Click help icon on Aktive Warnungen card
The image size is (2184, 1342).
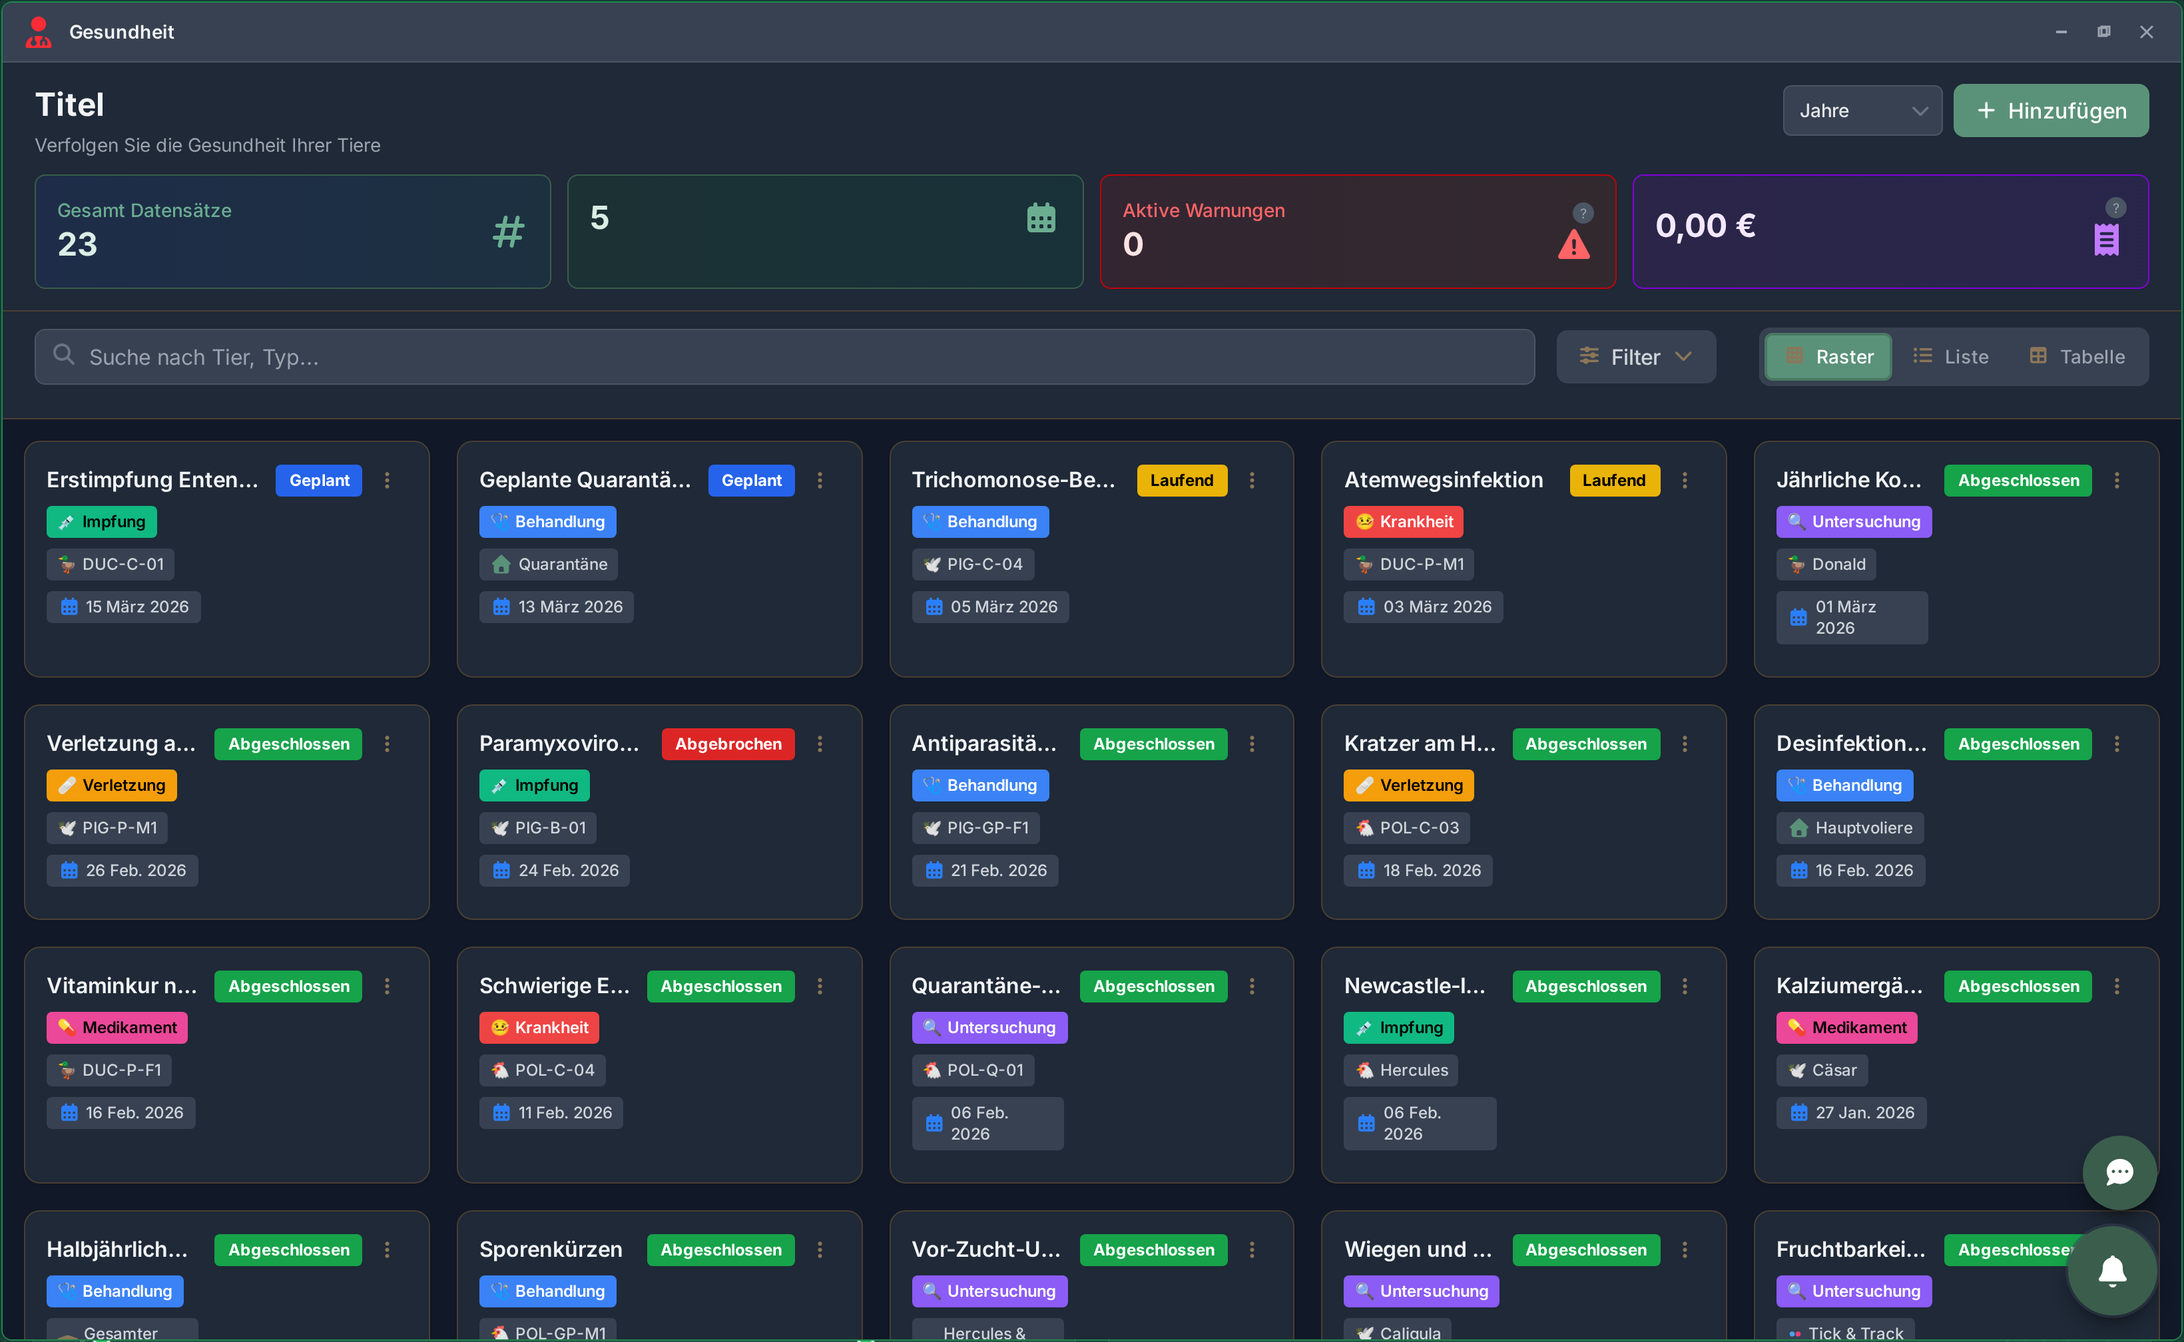1582,213
